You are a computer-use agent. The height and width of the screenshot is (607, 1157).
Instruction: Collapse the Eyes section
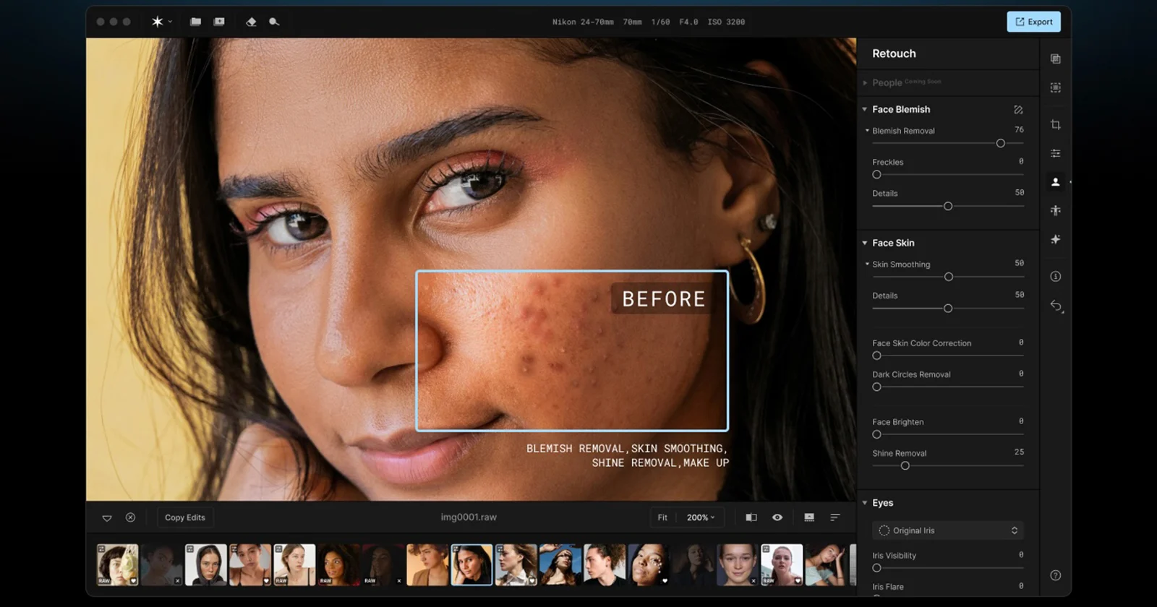click(x=864, y=503)
